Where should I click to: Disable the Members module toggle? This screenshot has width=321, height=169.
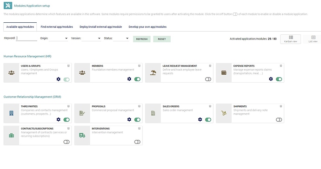pyautogui.click(x=137, y=79)
